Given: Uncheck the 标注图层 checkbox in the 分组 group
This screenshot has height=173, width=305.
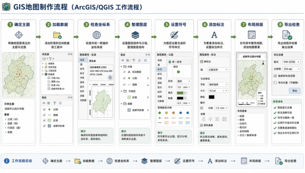Looking at the screenshot, I should 124,72.
